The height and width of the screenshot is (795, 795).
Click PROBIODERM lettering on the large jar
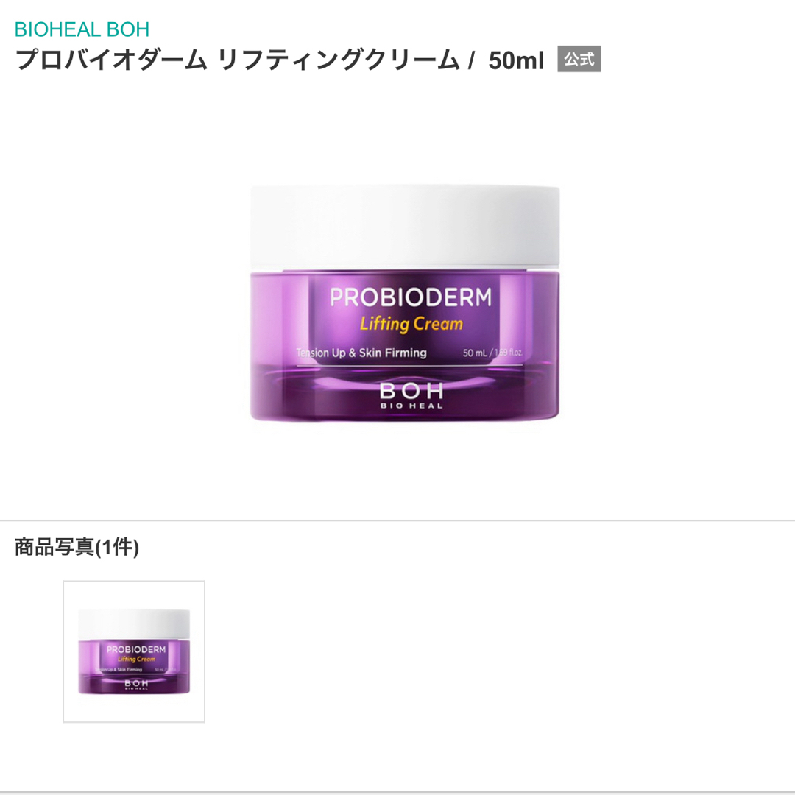pos(411,297)
